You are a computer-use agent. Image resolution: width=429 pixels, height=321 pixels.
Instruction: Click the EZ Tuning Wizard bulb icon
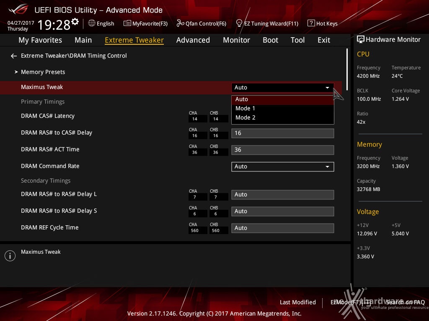(239, 23)
